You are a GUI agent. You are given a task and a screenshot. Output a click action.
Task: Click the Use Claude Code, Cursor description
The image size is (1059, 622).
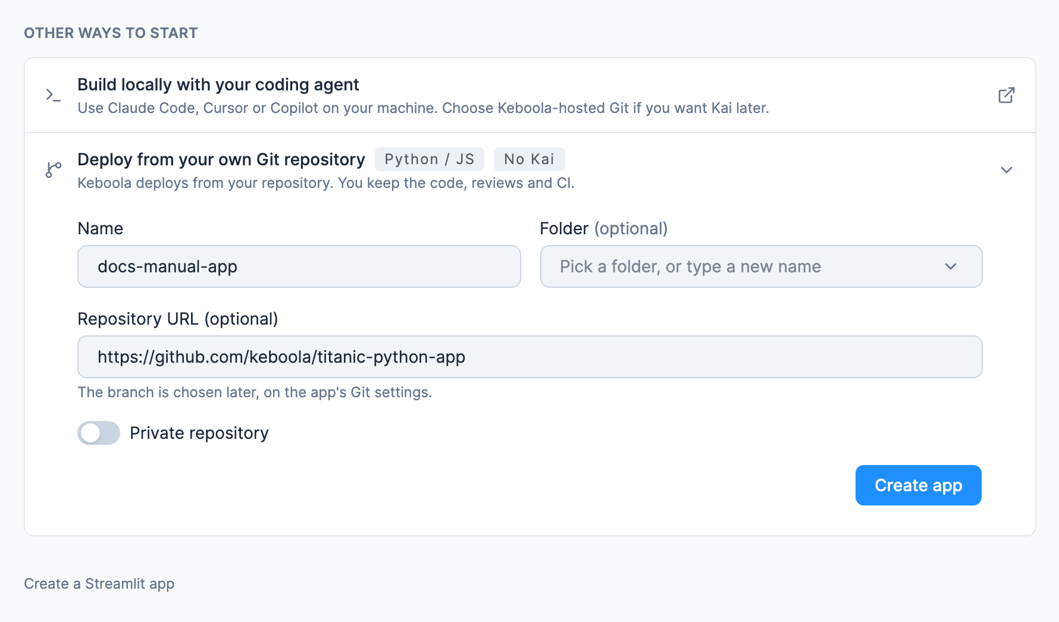pyautogui.click(x=423, y=108)
